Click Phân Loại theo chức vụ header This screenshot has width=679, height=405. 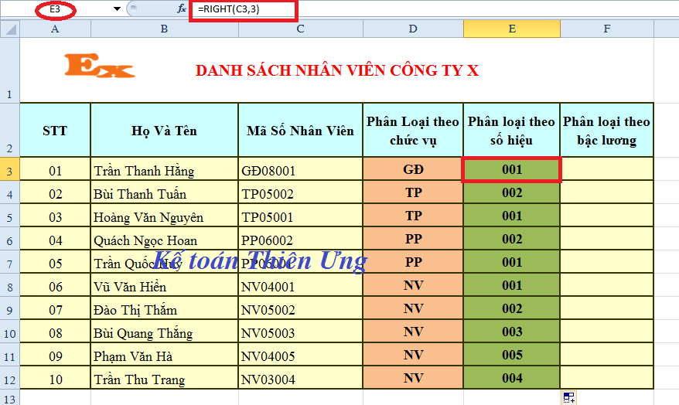413,130
